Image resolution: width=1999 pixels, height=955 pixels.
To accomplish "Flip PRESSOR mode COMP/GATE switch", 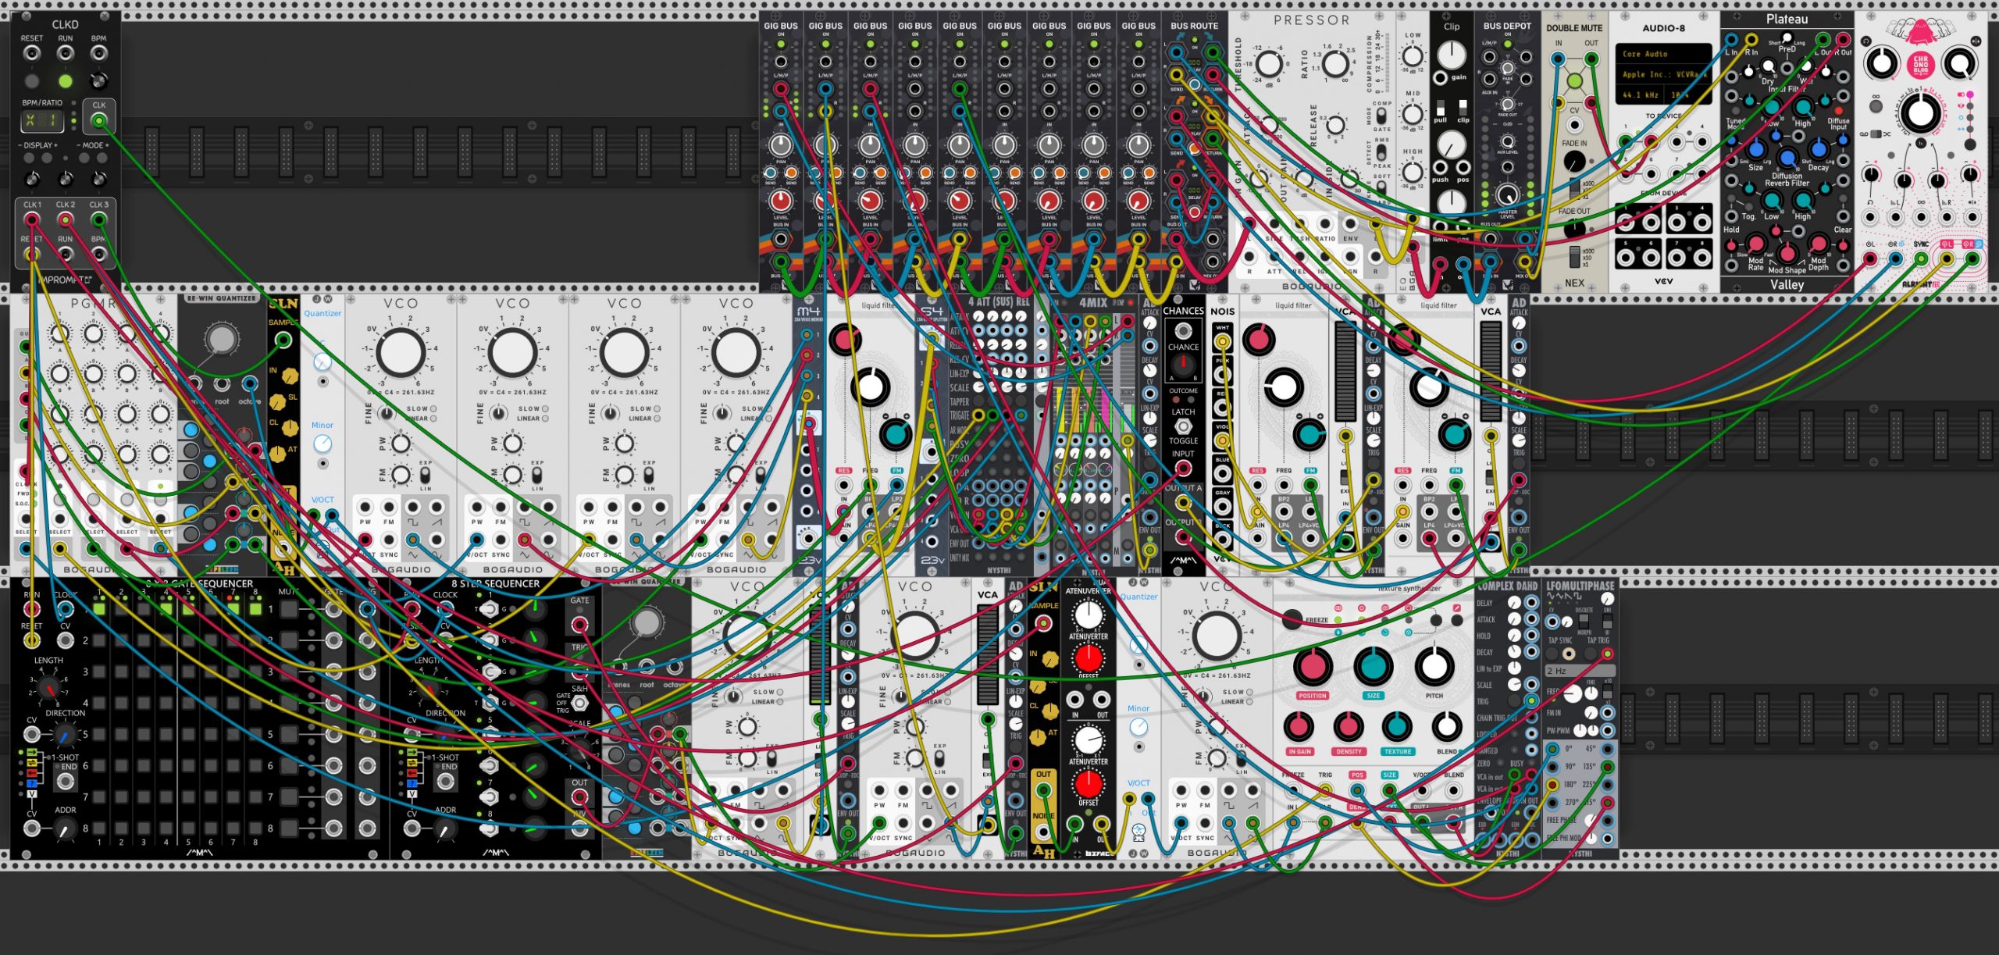I will (1382, 116).
